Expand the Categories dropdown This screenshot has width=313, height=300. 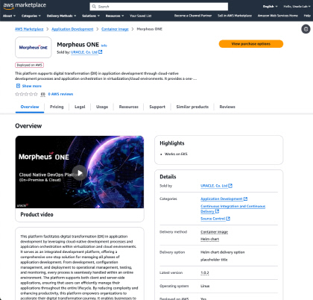coord(31,16)
